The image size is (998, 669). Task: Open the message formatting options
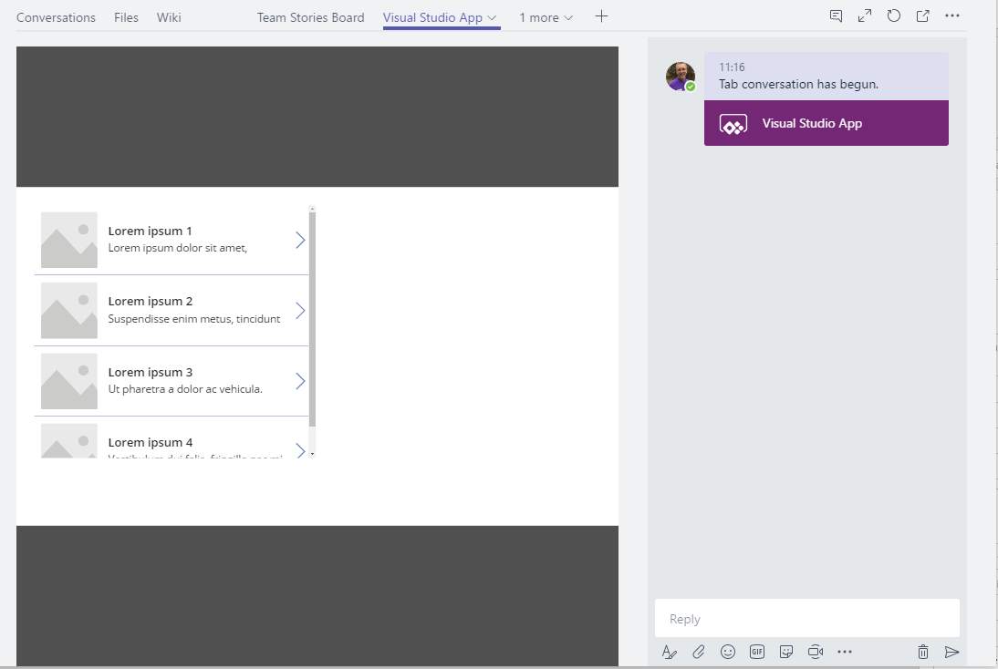click(670, 652)
